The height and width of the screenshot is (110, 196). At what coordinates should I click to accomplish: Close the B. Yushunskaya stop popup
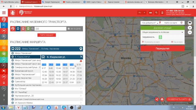(81, 57)
